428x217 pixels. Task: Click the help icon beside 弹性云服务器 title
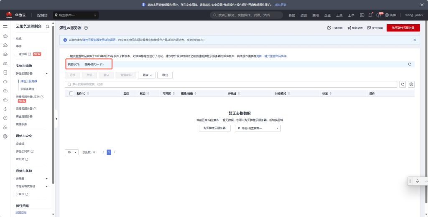point(86,28)
